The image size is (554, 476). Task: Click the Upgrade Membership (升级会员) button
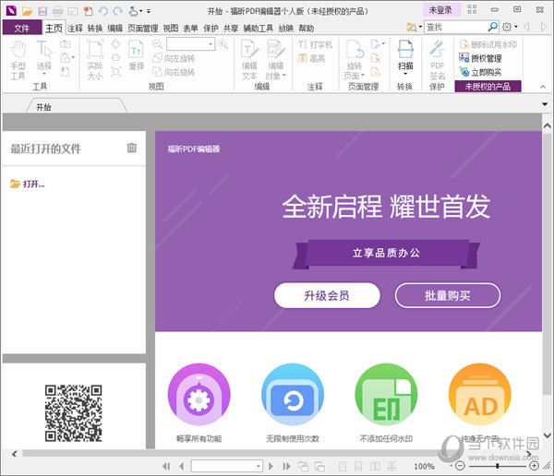pos(327,295)
